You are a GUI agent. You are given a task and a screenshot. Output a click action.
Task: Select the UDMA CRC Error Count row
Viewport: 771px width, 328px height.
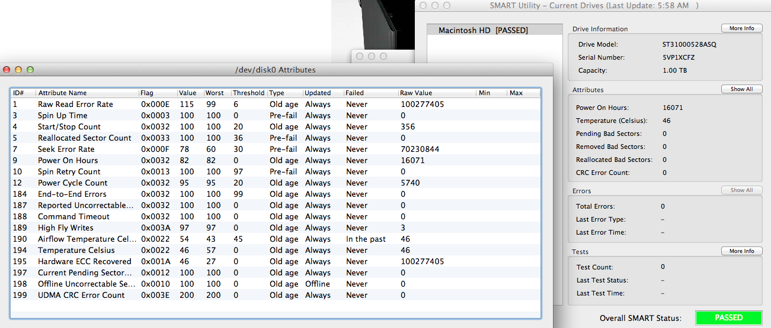276,295
